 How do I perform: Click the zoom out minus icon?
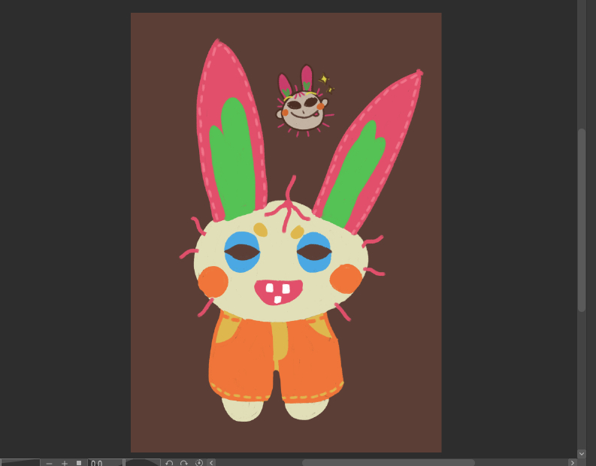point(49,462)
